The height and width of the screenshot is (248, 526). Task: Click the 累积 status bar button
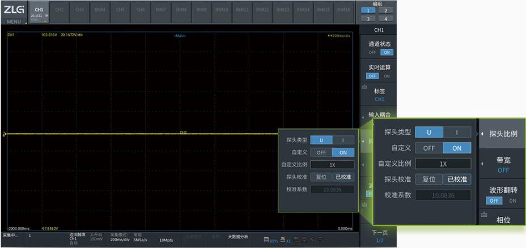click(216, 237)
